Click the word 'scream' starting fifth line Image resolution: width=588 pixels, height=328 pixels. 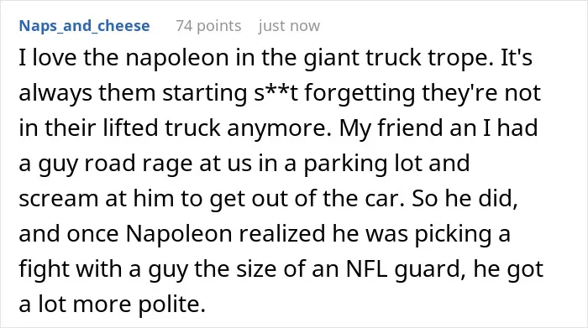click(59, 198)
